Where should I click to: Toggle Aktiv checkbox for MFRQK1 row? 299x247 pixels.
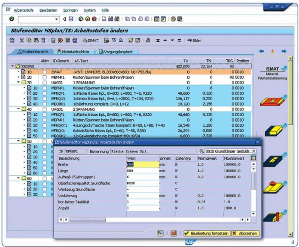tap(45, 131)
